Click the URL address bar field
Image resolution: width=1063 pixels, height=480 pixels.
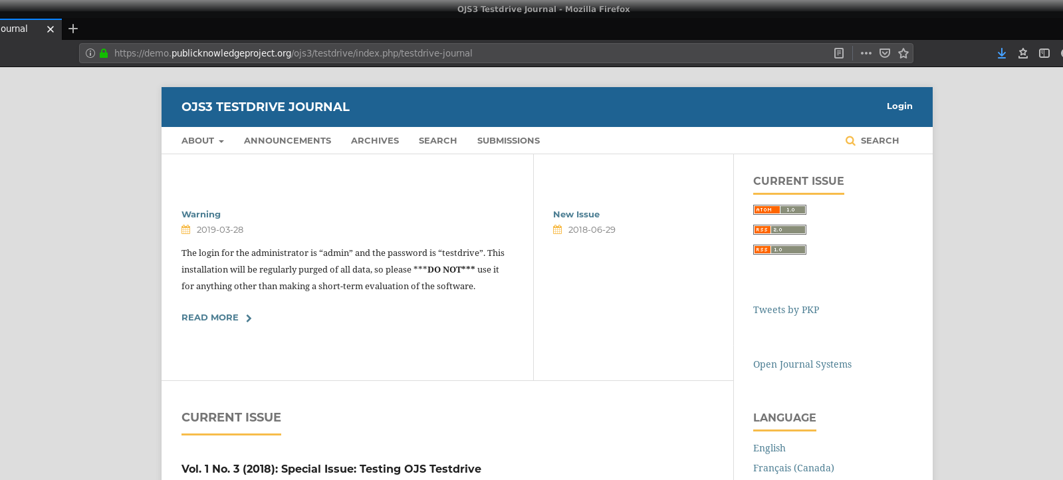pyautogui.click(x=465, y=53)
